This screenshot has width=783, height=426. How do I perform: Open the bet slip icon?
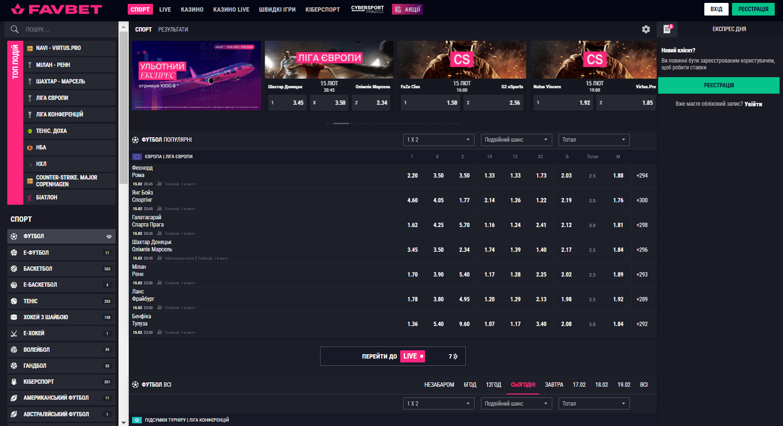667,29
